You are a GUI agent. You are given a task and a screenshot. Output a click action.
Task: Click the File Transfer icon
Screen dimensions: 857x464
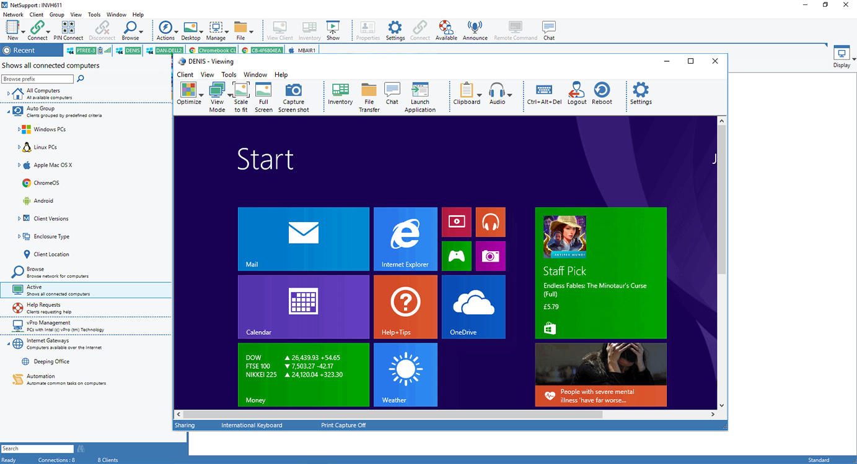pos(369,90)
